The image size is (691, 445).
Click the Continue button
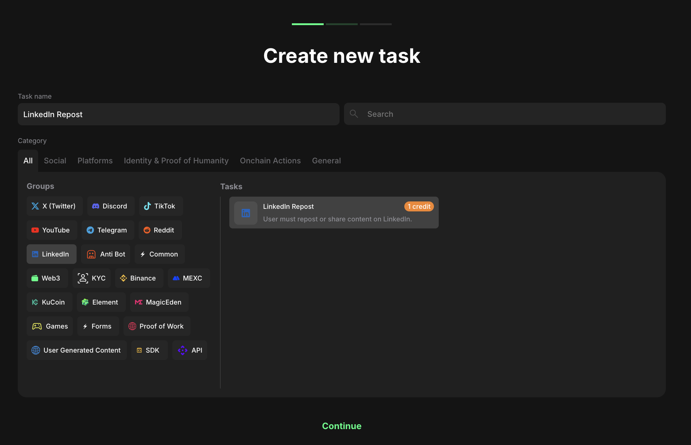click(342, 426)
